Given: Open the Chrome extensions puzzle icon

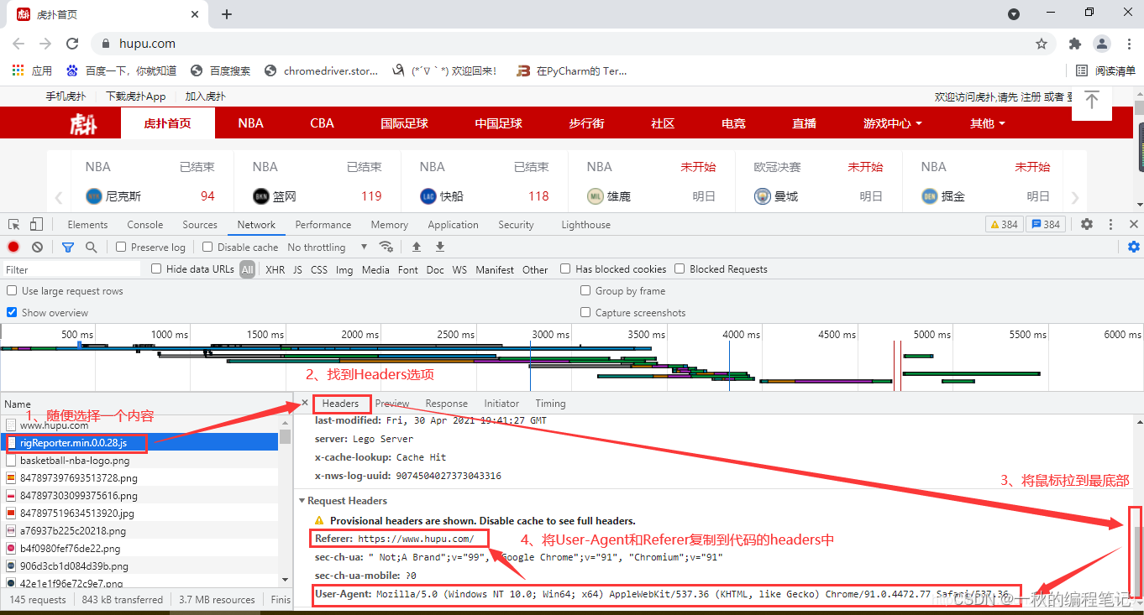Looking at the screenshot, I should click(1074, 44).
